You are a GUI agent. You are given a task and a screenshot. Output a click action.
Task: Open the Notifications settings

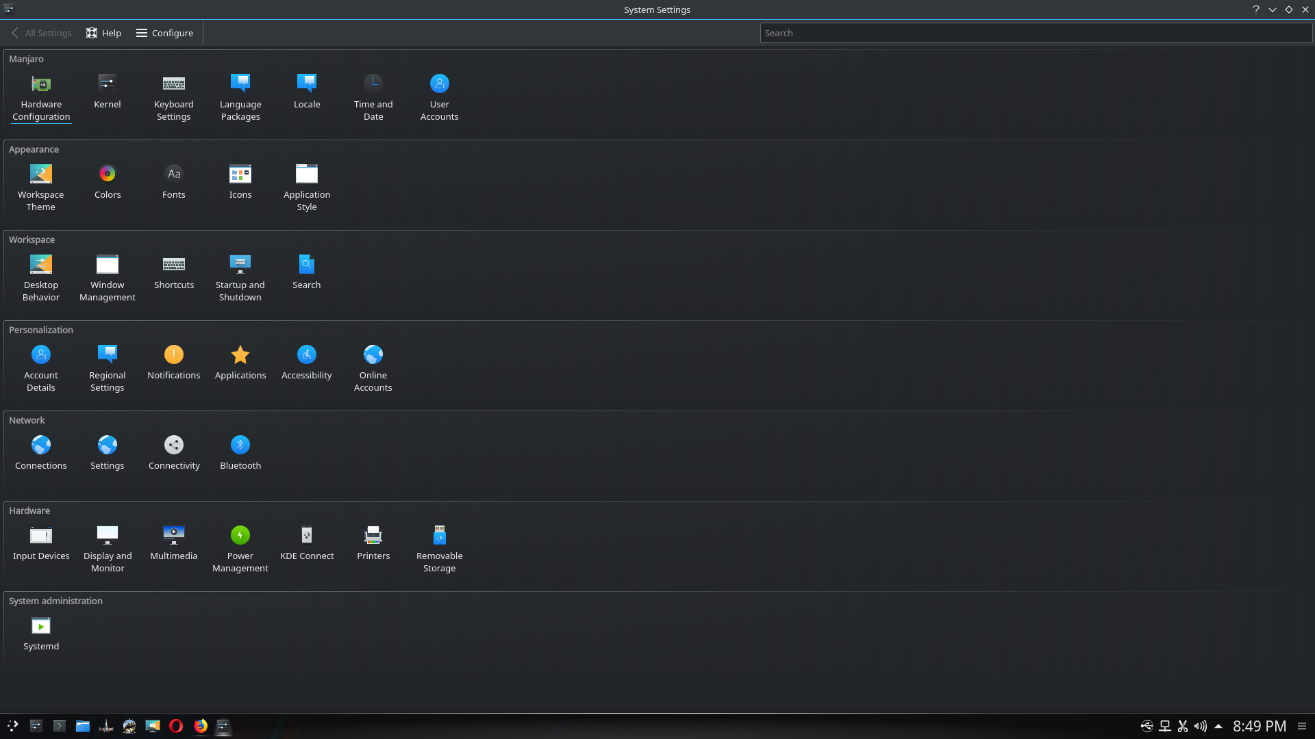[x=174, y=362]
